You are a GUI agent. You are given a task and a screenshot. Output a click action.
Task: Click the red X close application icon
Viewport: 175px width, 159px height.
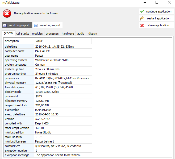[x=142, y=25]
